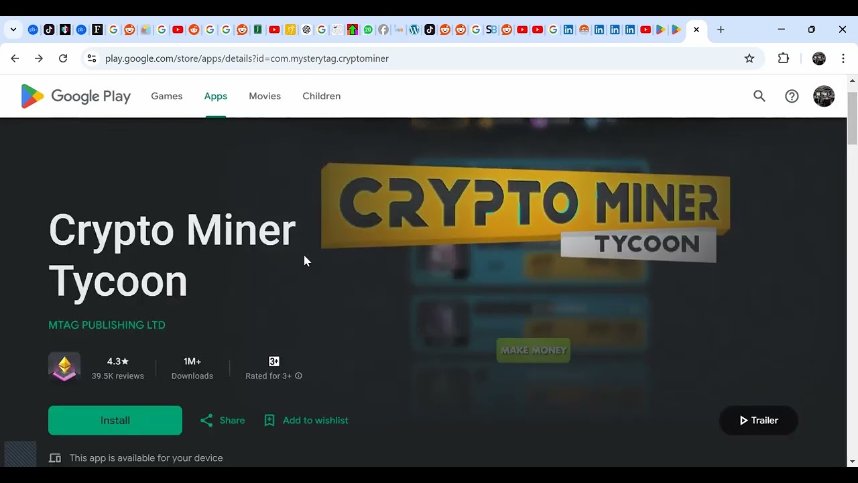858x483 pixels.
Task: Switch to the ChatGPT tab
Action: tap(306, 30)
